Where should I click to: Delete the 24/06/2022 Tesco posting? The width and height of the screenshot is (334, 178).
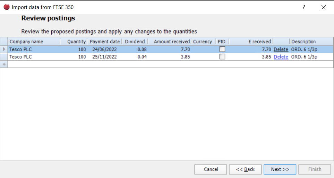click(281, 50)
